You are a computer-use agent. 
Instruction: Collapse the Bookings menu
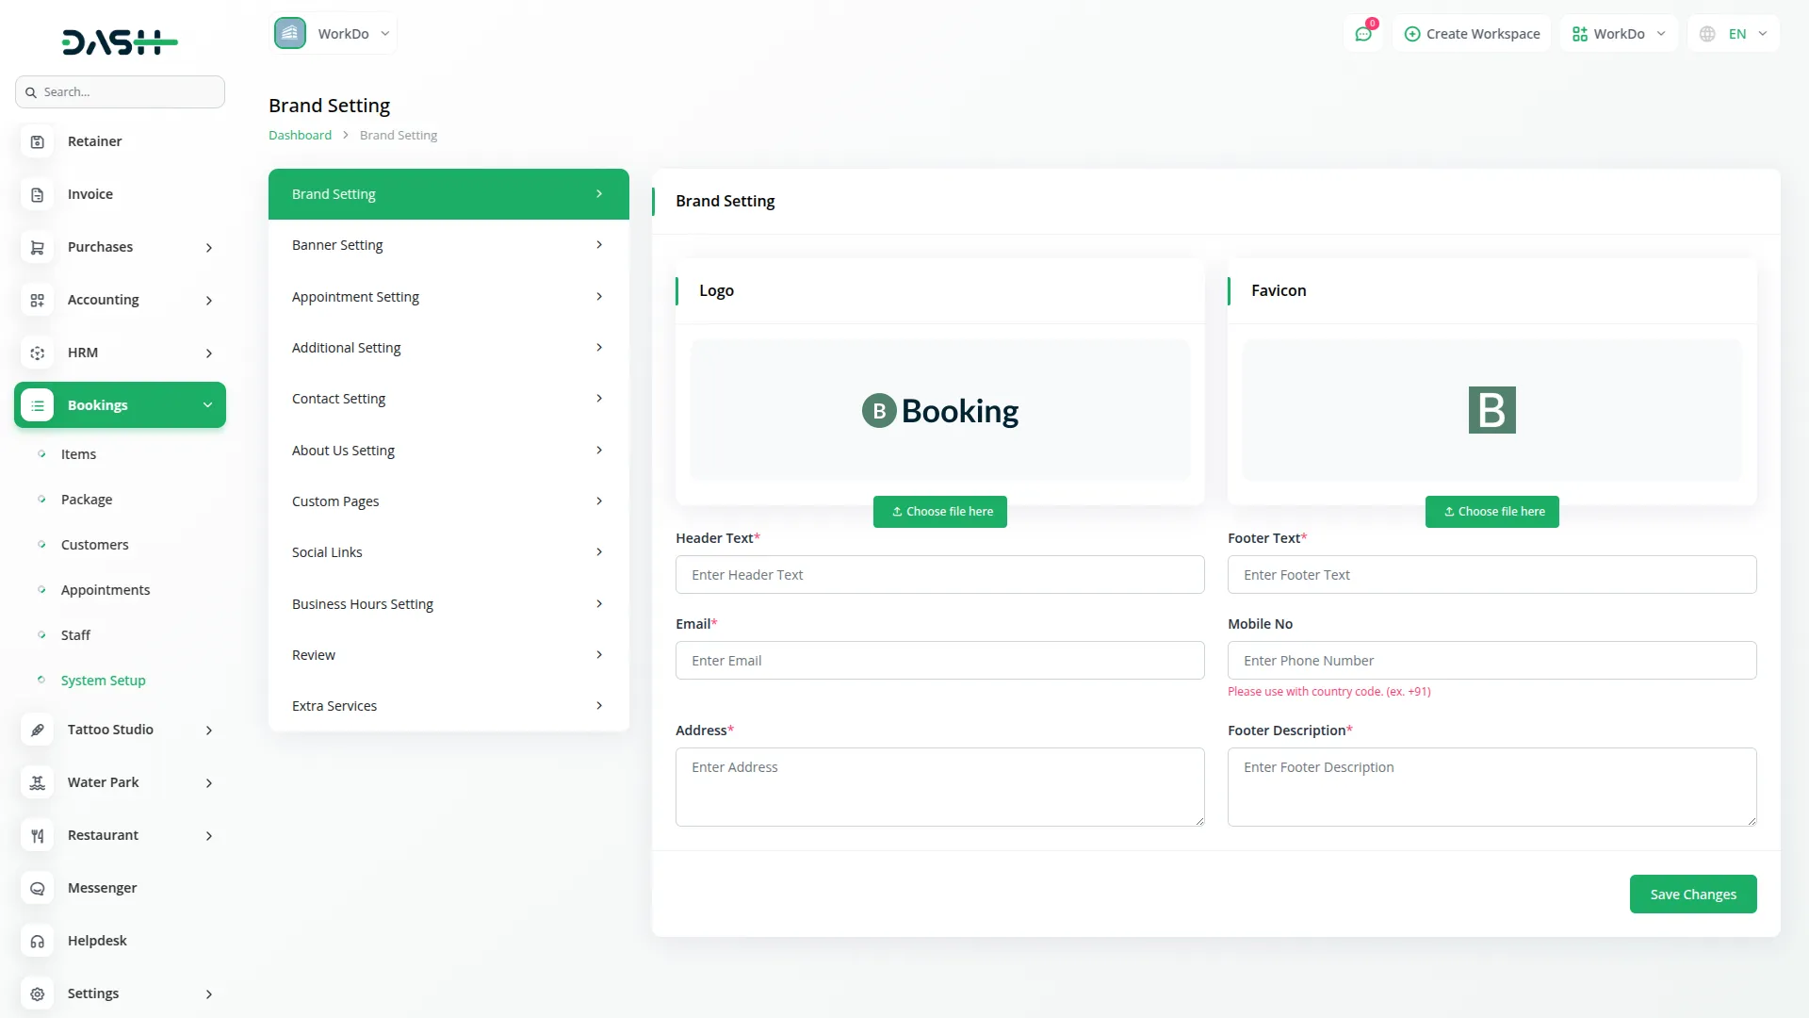(207, 405)
